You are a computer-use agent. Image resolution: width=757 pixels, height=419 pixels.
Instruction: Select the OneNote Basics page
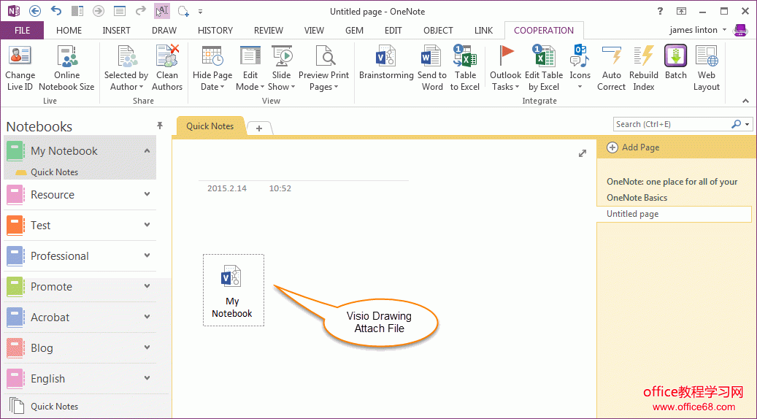click(x=637, y=198)
